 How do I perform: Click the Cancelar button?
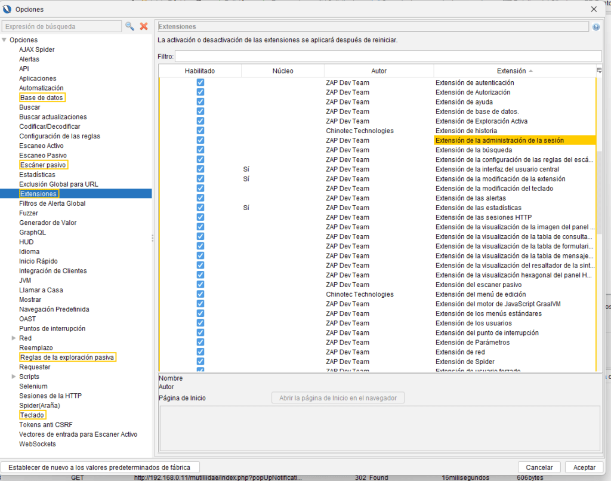(x=539, y=467)
